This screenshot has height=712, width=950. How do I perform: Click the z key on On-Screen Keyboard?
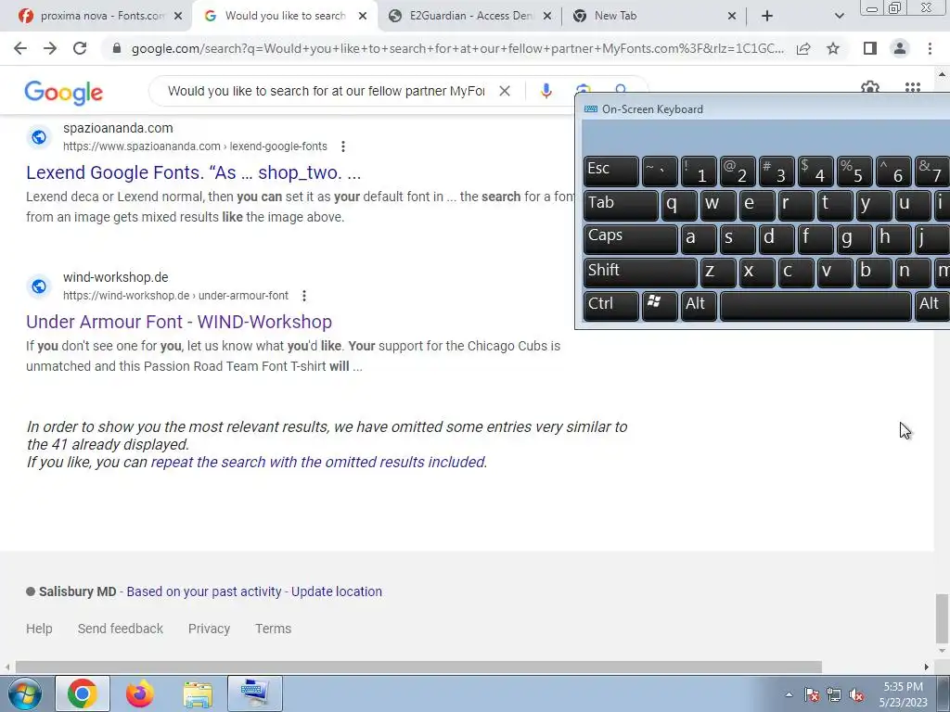point(717,272)
